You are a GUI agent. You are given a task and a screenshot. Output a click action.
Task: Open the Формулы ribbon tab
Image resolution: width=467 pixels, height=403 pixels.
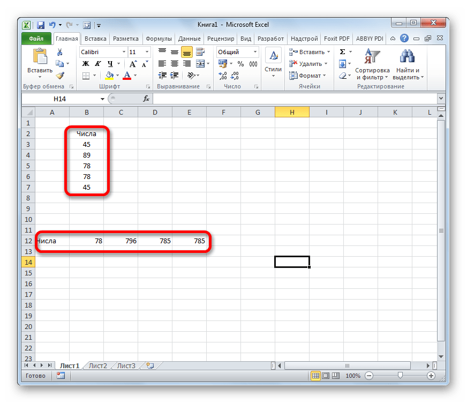[x=159, y=39]
